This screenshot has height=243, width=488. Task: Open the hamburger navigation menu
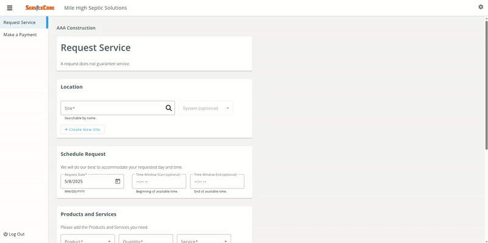tap(10, 8)
